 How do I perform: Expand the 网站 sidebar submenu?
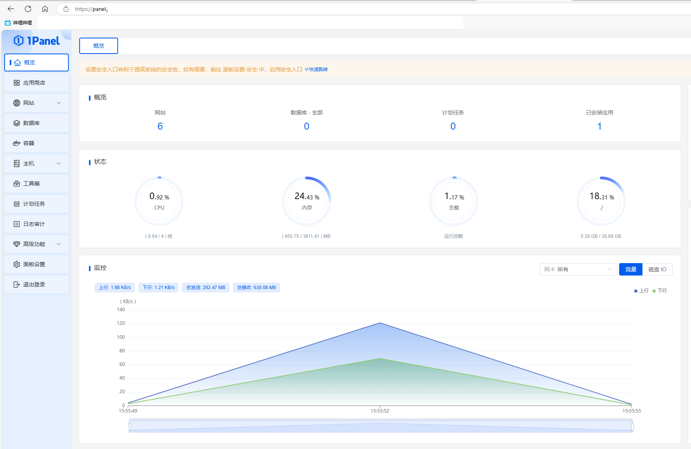point(59,103)
